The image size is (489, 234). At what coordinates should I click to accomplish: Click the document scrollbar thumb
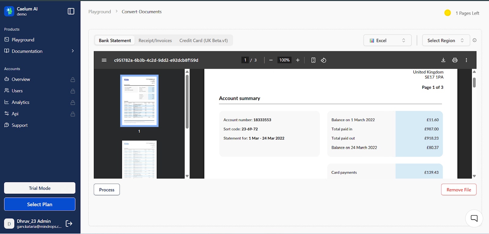tap(474, 82)
